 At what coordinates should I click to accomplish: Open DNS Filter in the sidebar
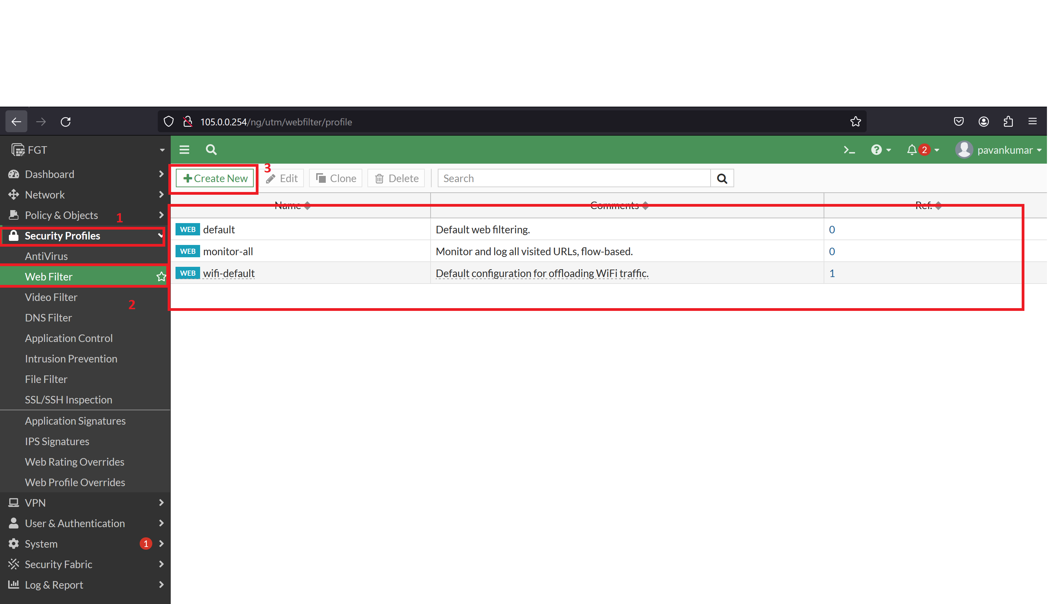pos(48,317)
